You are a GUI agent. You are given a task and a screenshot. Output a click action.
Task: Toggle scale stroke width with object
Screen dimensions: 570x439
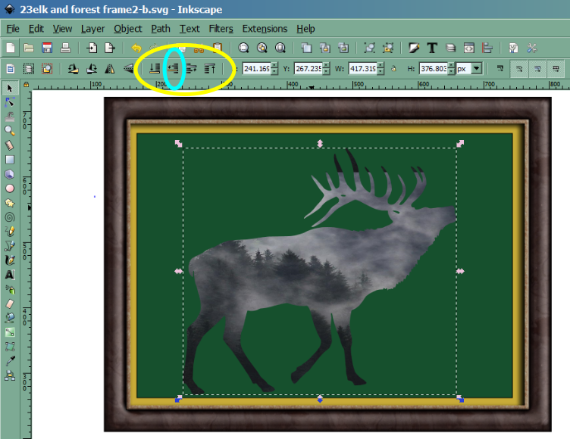click(x=500, y=68)
